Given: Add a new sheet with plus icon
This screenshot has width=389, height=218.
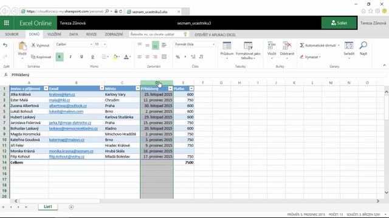Looking at the screenshot, I should (71, 207).
